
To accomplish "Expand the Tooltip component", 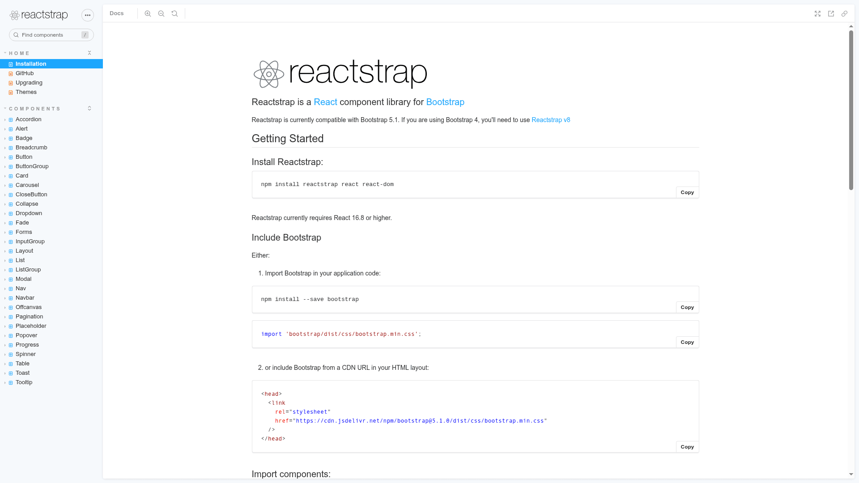I will (51, 382).
